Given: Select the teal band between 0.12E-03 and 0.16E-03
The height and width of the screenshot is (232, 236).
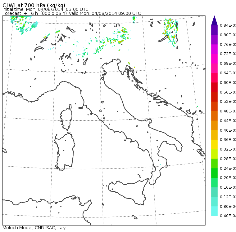Looking at the screenshot, I should pyautogui.click(x=214, y=192).
